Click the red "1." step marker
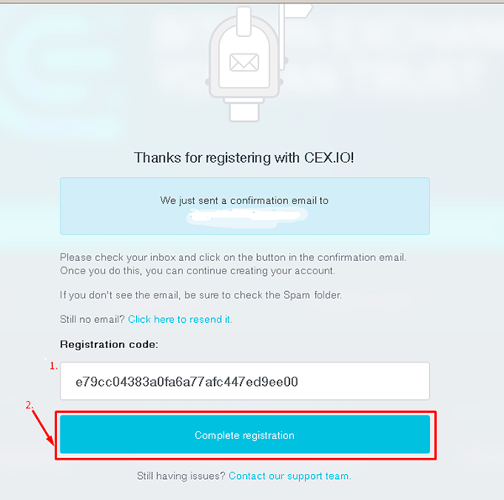Viewport: 504px width, 500px height. (x=54, y=366)
